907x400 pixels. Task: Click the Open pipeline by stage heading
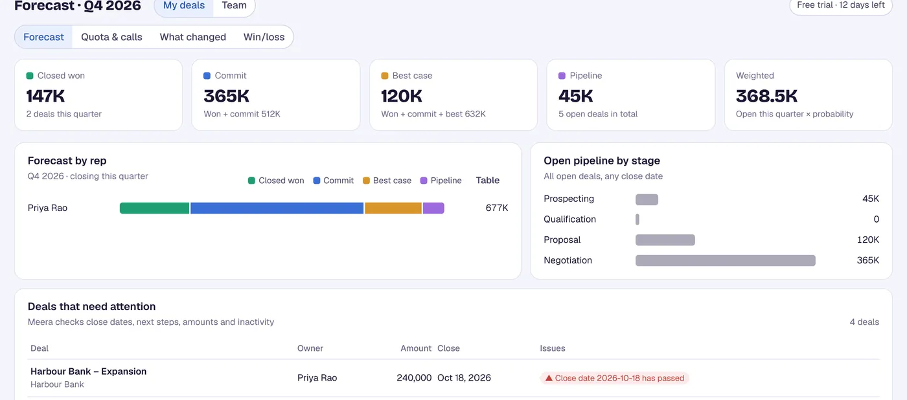(x=602, y=161)
